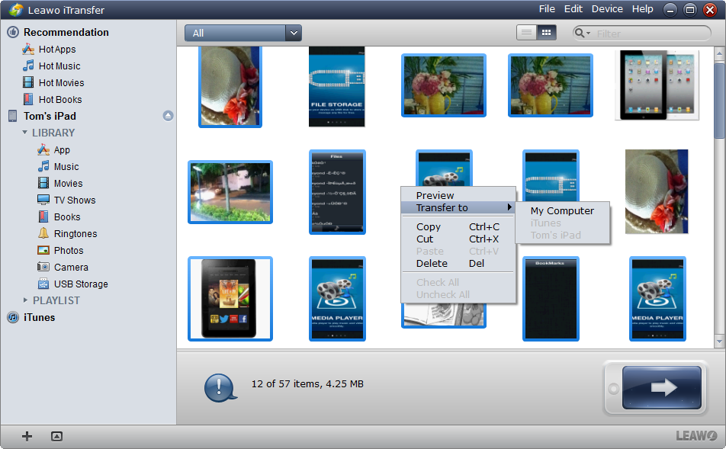Eject Tom's iPad with eject icon
Image resolution: width=726 pixels, height=449 pixels.
click(x=168, y=116)
